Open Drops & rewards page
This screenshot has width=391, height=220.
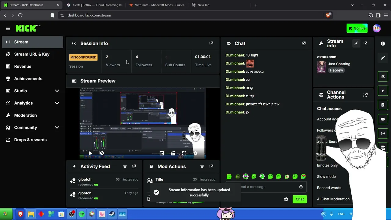coord(32,140)
